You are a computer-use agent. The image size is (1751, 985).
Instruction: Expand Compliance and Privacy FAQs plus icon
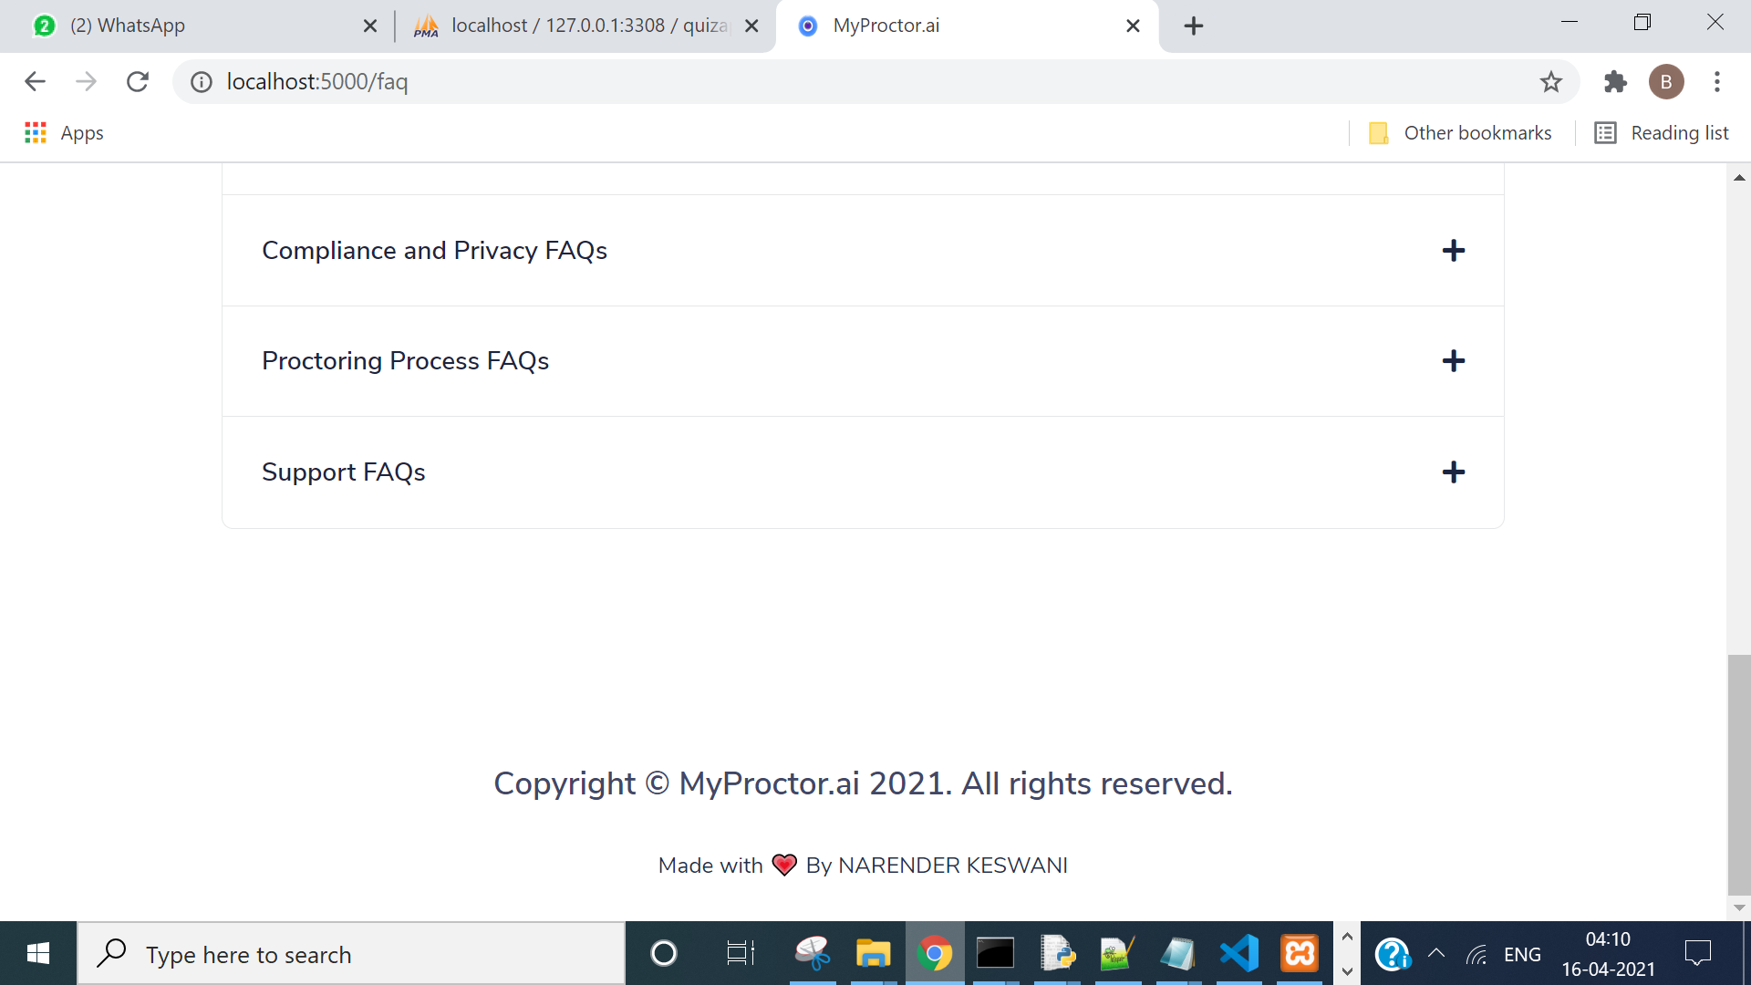point(1453,251)
